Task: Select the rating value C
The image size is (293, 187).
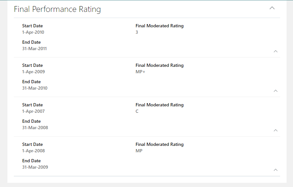Action: pos(137,111)
